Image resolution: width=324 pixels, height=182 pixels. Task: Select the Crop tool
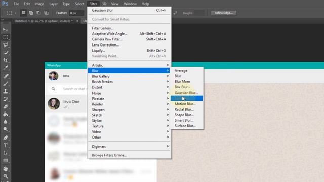click(x=6, y=60)
